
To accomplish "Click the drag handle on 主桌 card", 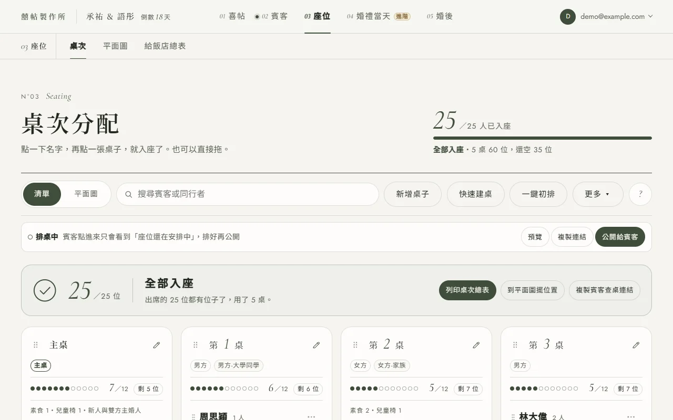I will pos(36,345).
